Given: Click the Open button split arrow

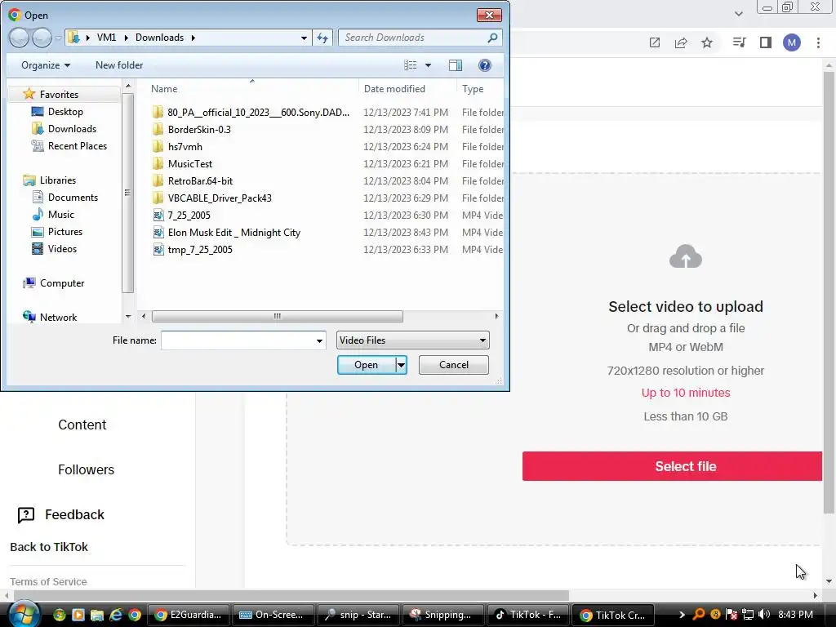Looking at the screenshot, I should tap(401, 365).
